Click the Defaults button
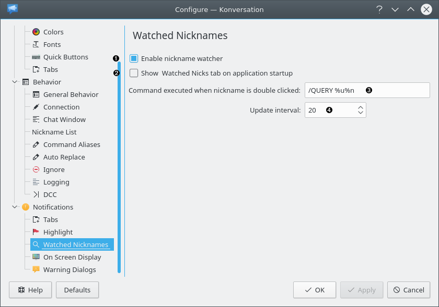 pos(77,290)
